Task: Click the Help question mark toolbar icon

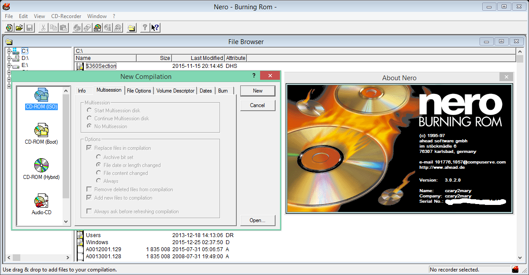Action: tap(145, 28)
